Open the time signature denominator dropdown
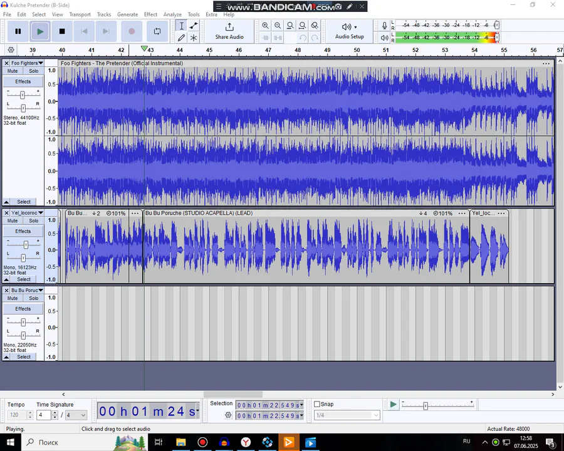 (76, 415)
